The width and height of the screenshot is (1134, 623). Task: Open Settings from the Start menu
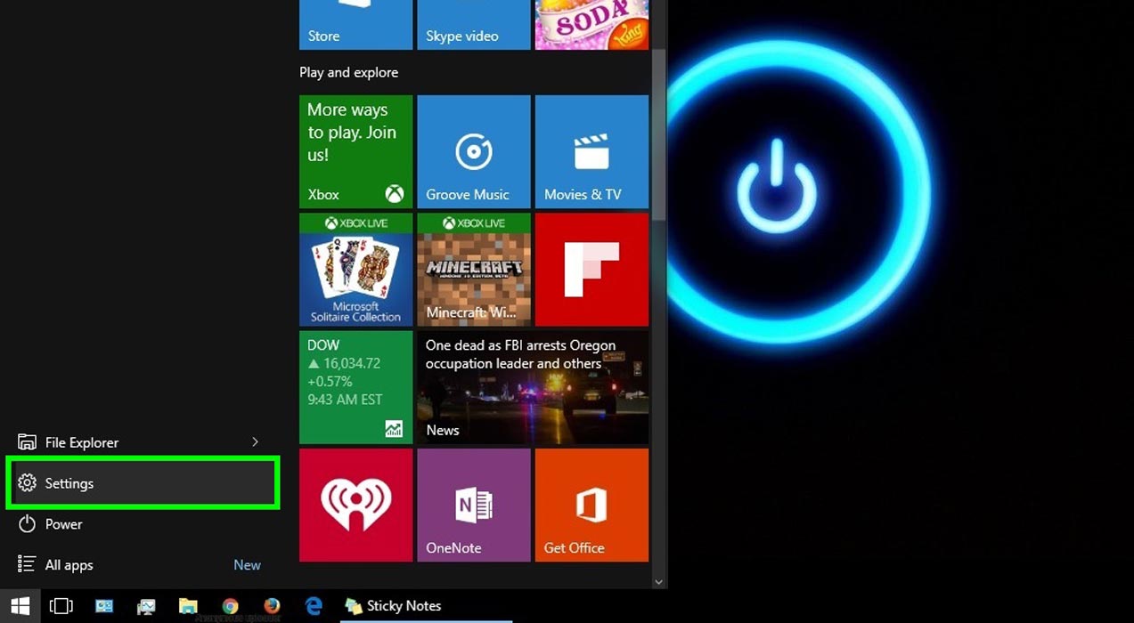click(x=143, y=483)
